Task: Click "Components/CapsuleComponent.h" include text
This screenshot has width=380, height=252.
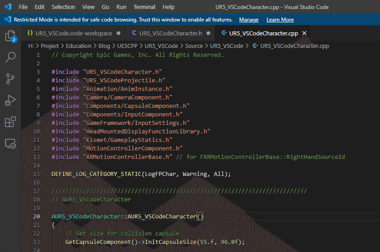Action: click(x=136, y=106)
